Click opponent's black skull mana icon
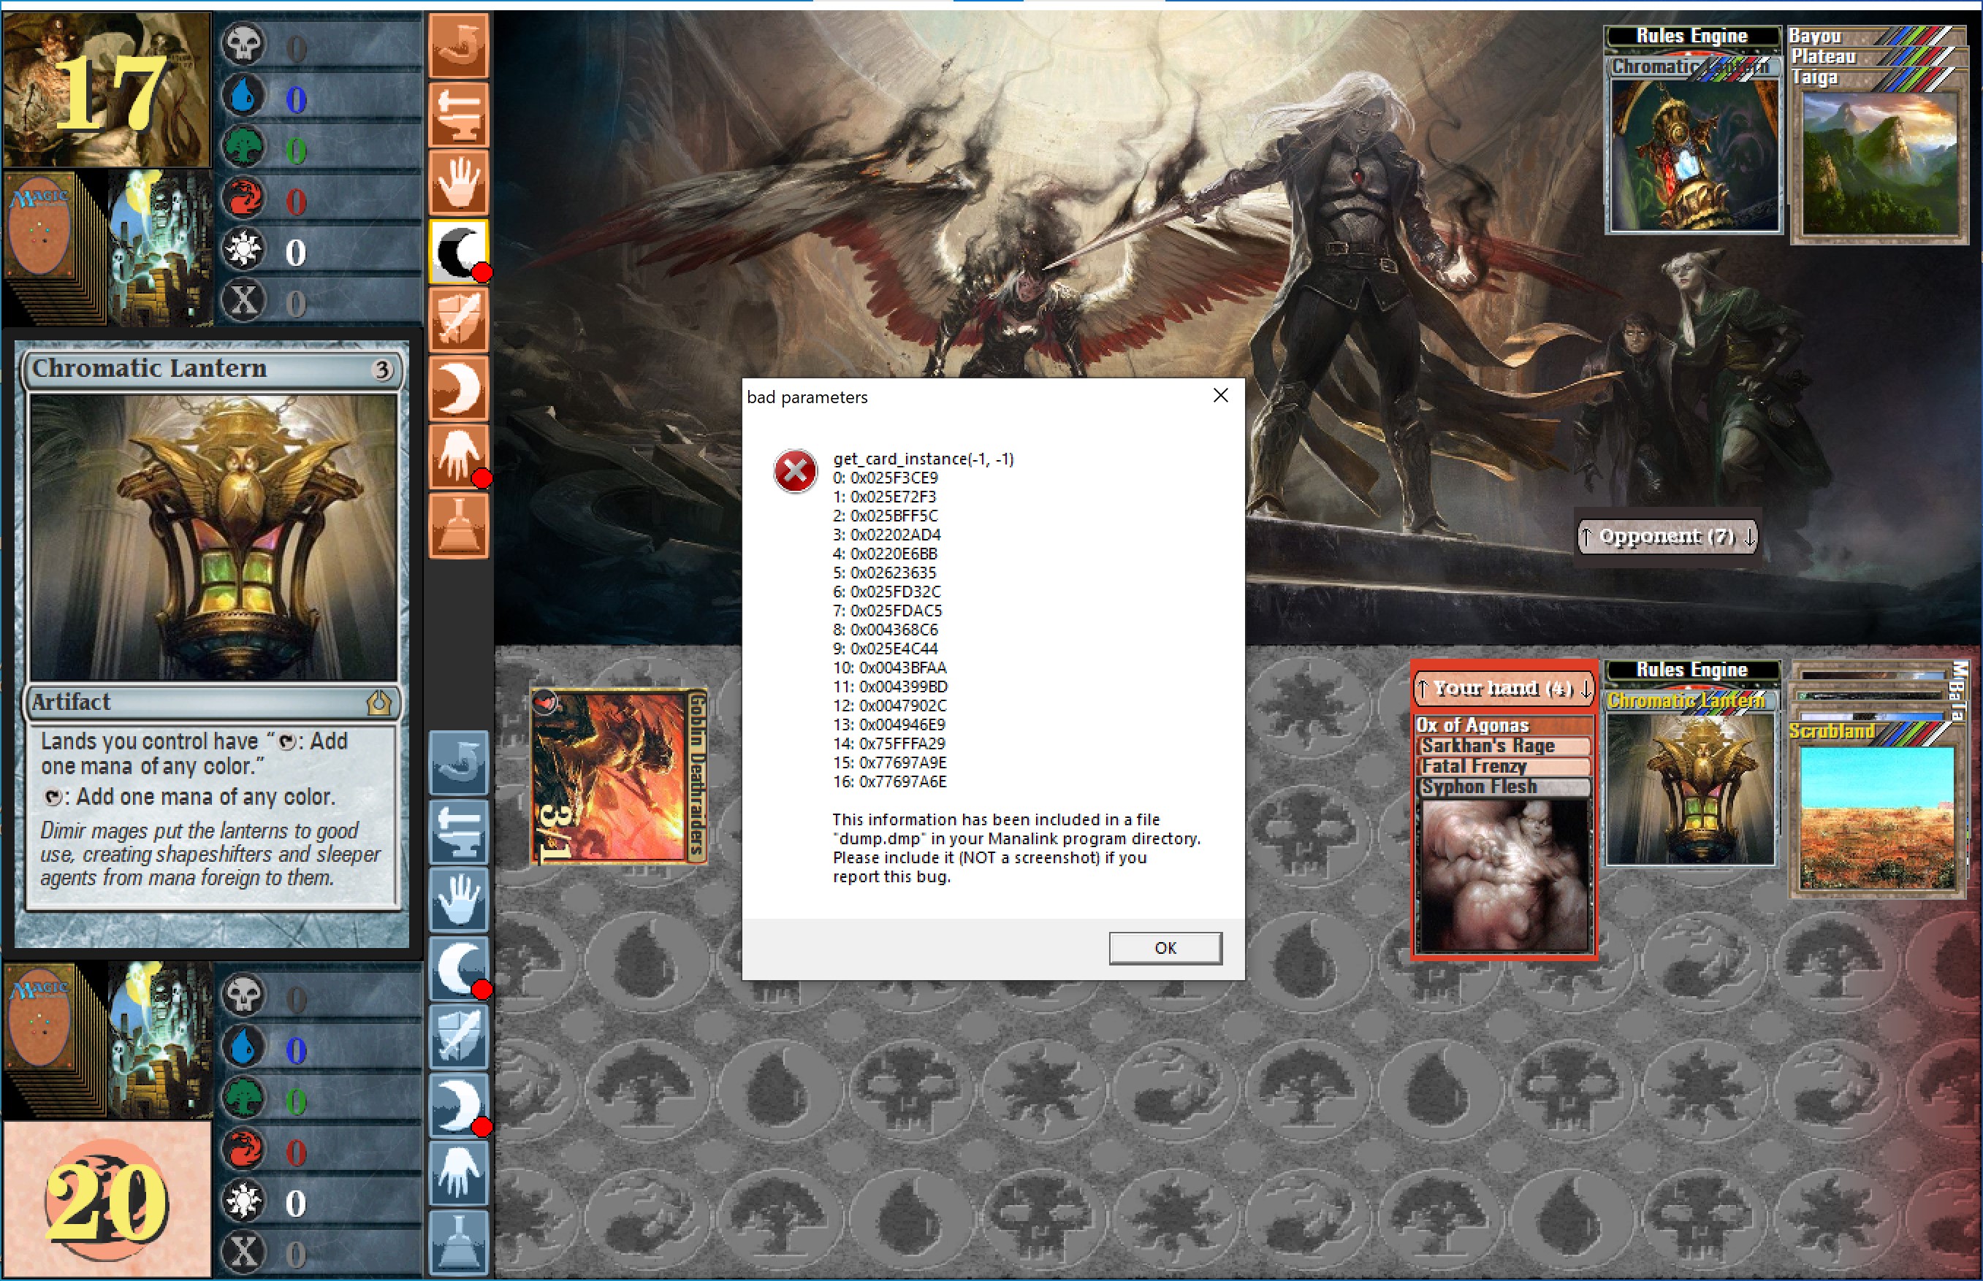 pos(243,44)
